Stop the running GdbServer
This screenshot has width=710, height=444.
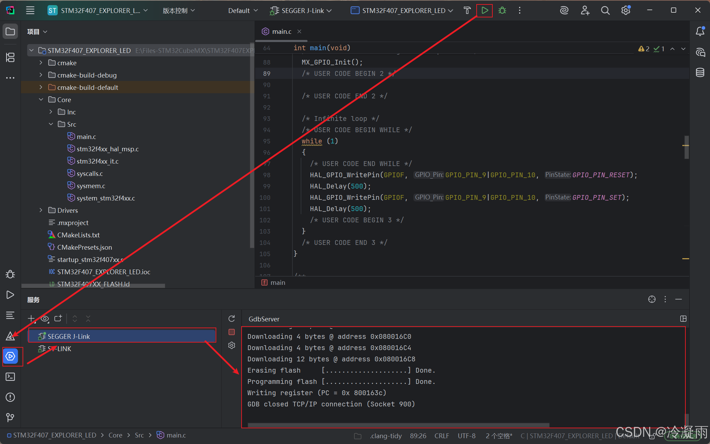click(x=232, y=332)
